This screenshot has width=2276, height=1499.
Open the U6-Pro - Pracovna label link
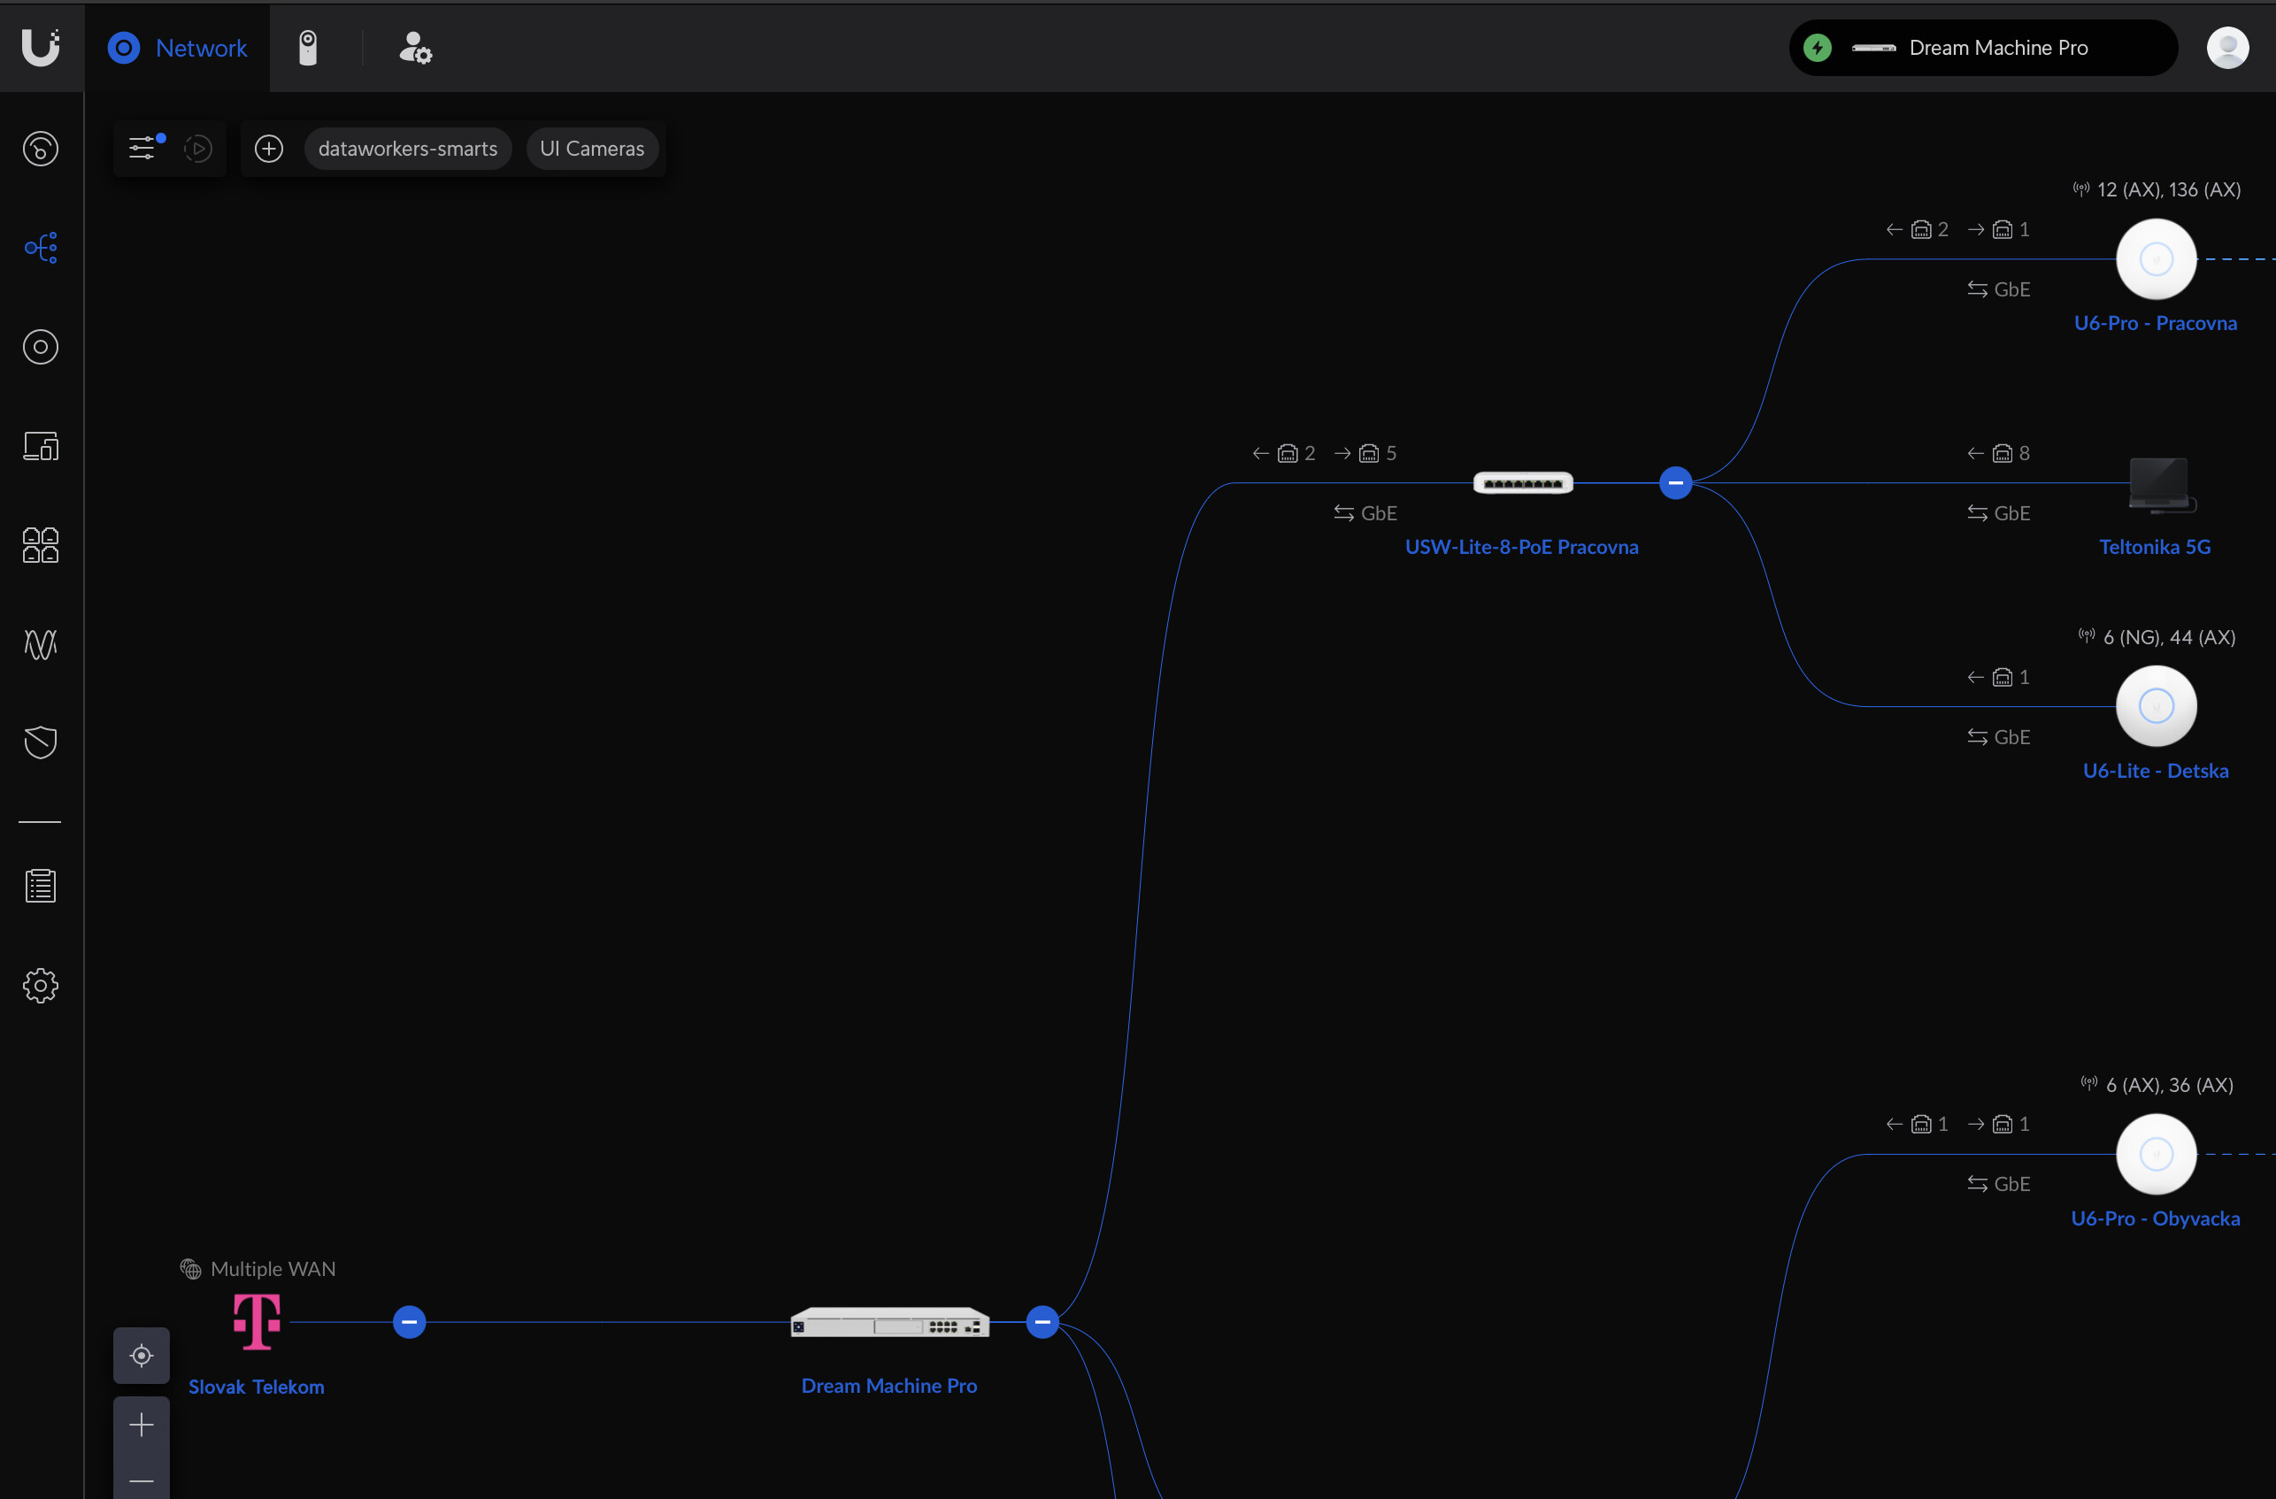[x=2155, y=323]
